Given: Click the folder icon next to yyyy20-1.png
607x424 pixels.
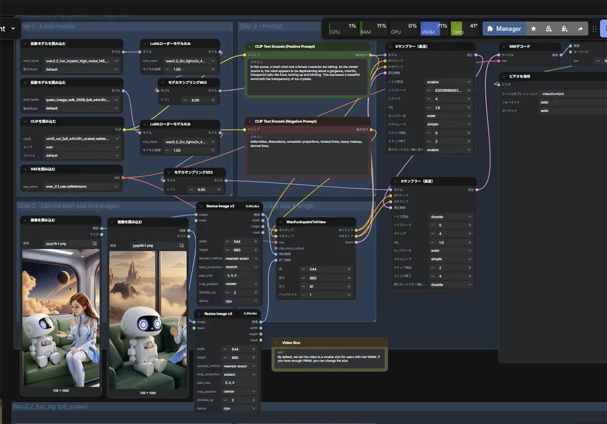Looking at the screenshot, I should [181, 245].
